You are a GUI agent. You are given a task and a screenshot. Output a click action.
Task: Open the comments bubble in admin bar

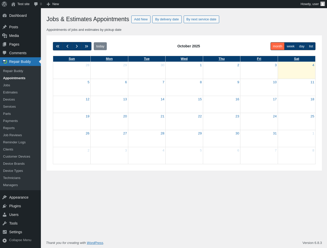38,4
